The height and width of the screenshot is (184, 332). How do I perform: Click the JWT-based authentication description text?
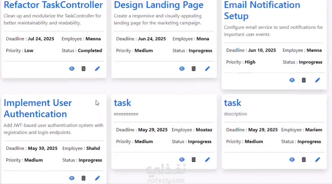(x=53, y=129)
